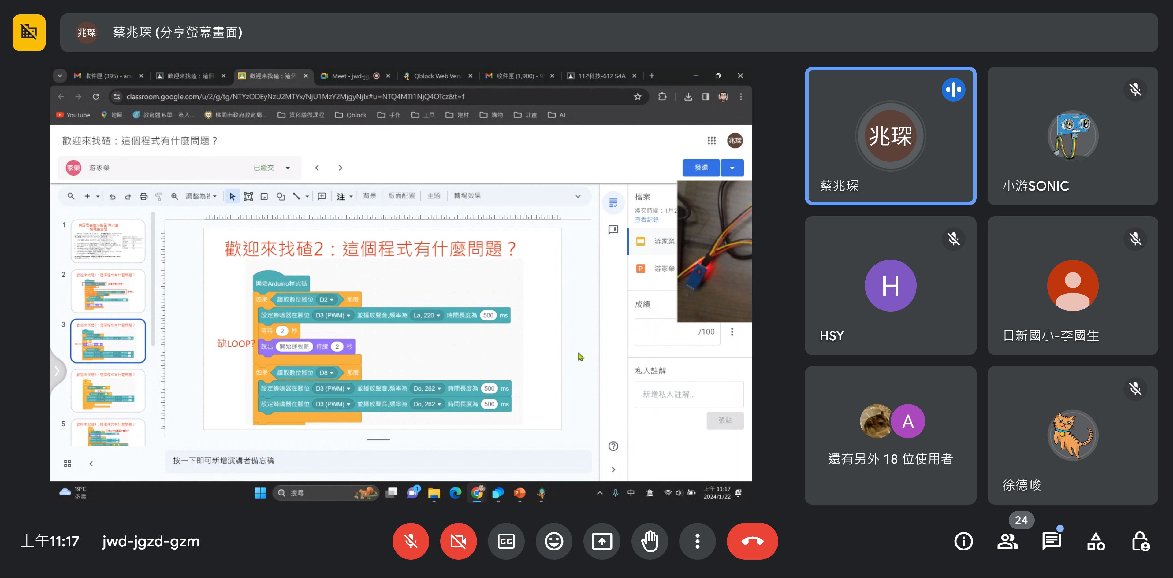1173x578 pixels.
Task: Turn on the camera in Meet
Action: (459, 541)
